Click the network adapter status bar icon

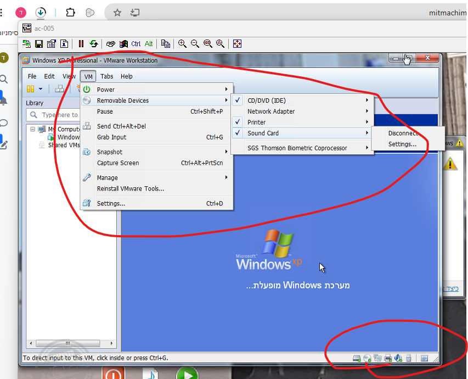[377, 358]
